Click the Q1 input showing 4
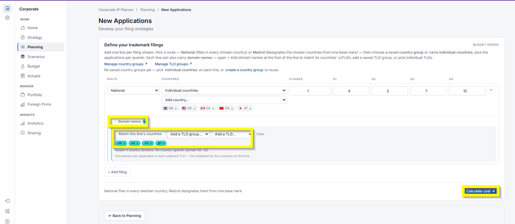 (351, 91)
